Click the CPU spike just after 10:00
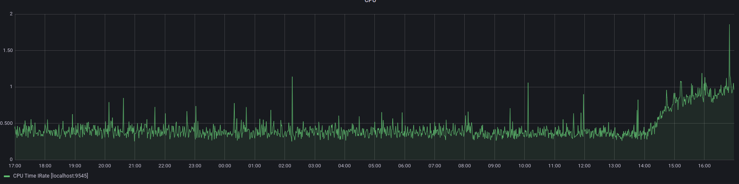This screenshot has width=739, height=184. click(x=528, y=83)
